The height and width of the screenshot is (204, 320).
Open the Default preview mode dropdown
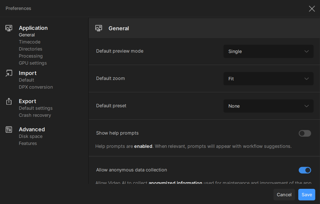(x=268, y=51)
